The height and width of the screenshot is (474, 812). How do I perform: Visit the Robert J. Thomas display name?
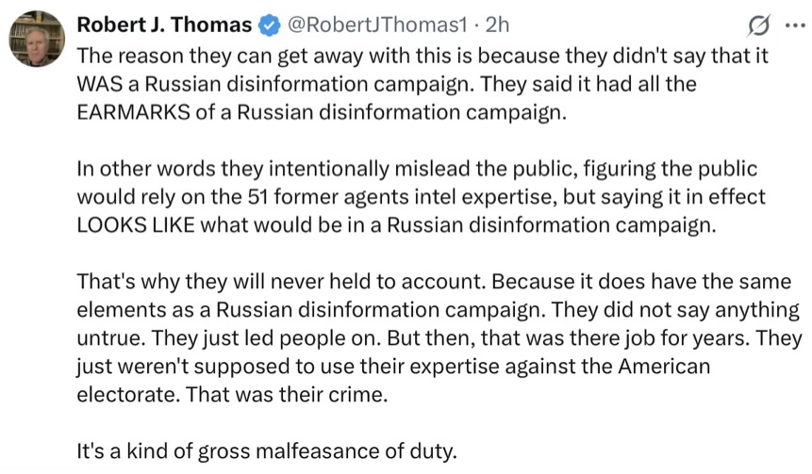point(164,25)
